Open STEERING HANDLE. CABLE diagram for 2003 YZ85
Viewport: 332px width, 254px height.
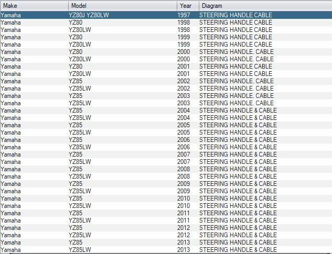point(237,96)
